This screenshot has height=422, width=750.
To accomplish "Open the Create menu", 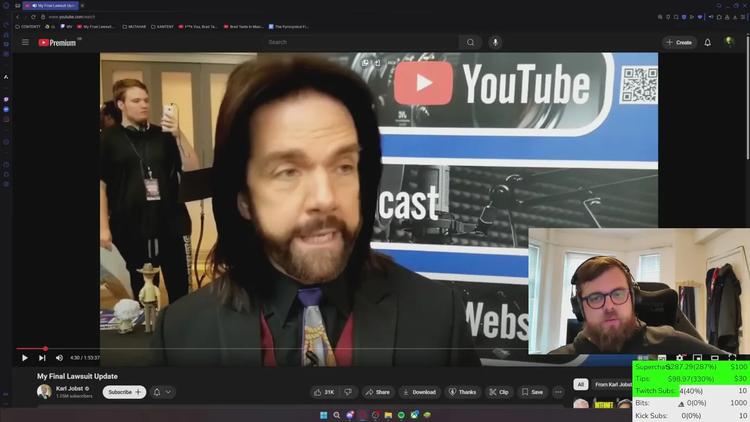I will (679, 42).
